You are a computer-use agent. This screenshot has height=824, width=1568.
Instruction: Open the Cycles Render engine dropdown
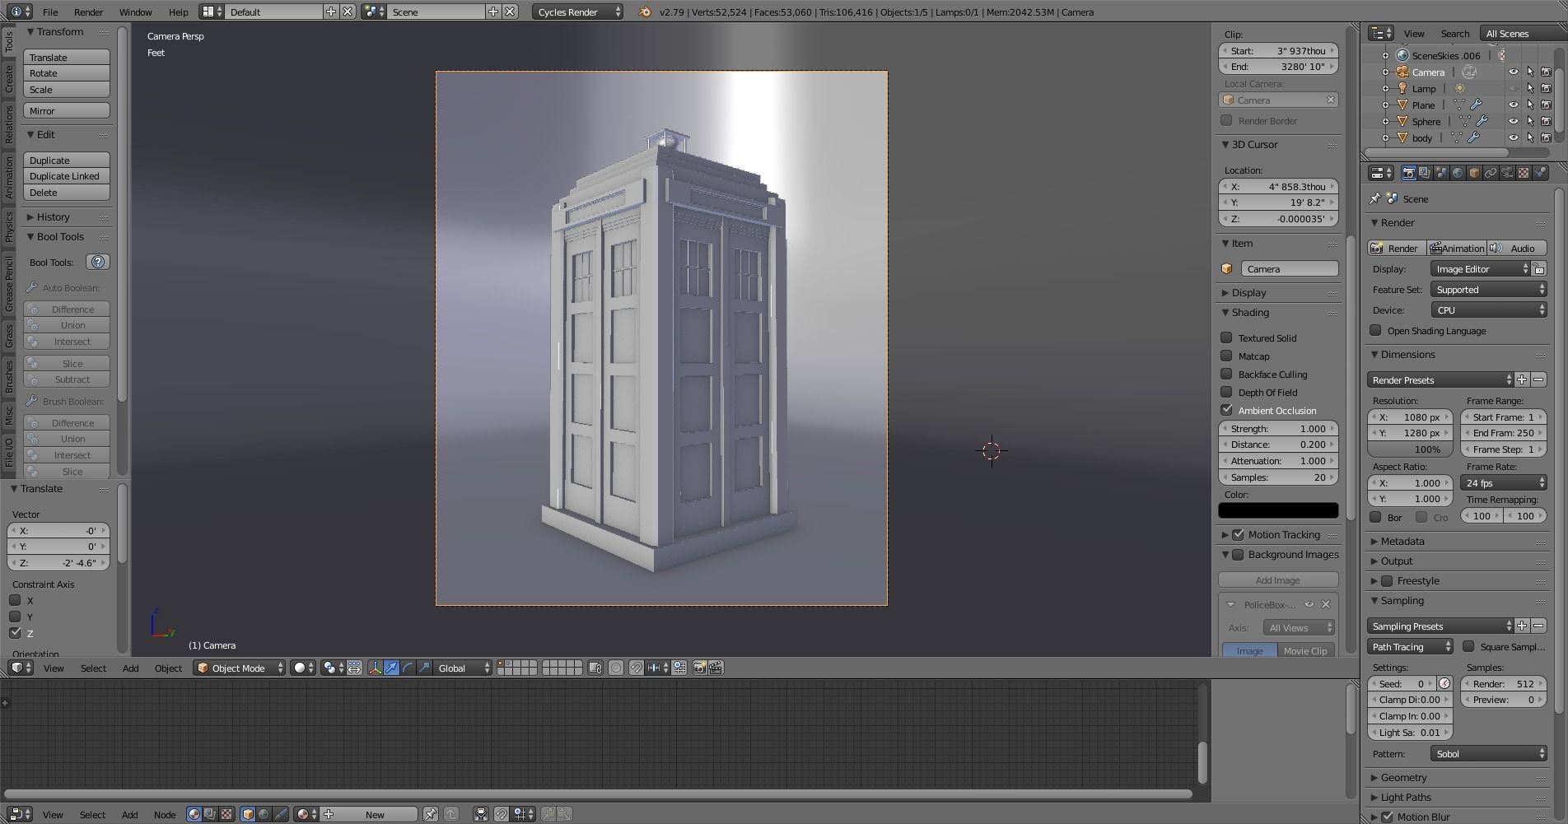pos(578,12)
